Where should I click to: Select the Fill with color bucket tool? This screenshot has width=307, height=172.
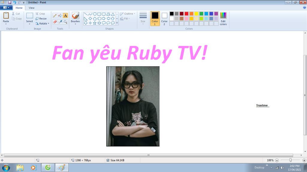coord(60,16)
